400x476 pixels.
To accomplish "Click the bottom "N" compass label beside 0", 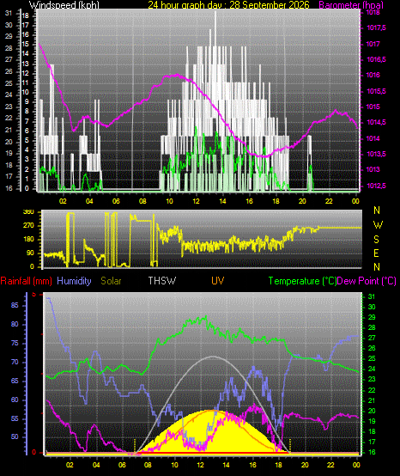I will point(377,267).
